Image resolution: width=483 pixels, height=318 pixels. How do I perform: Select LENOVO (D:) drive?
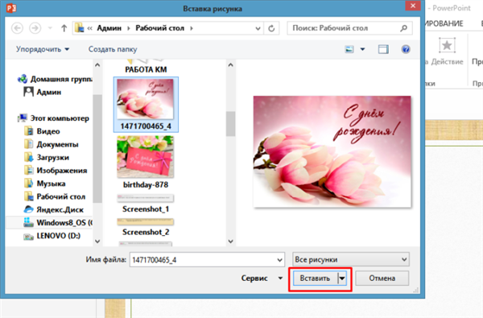pos(52,236)
